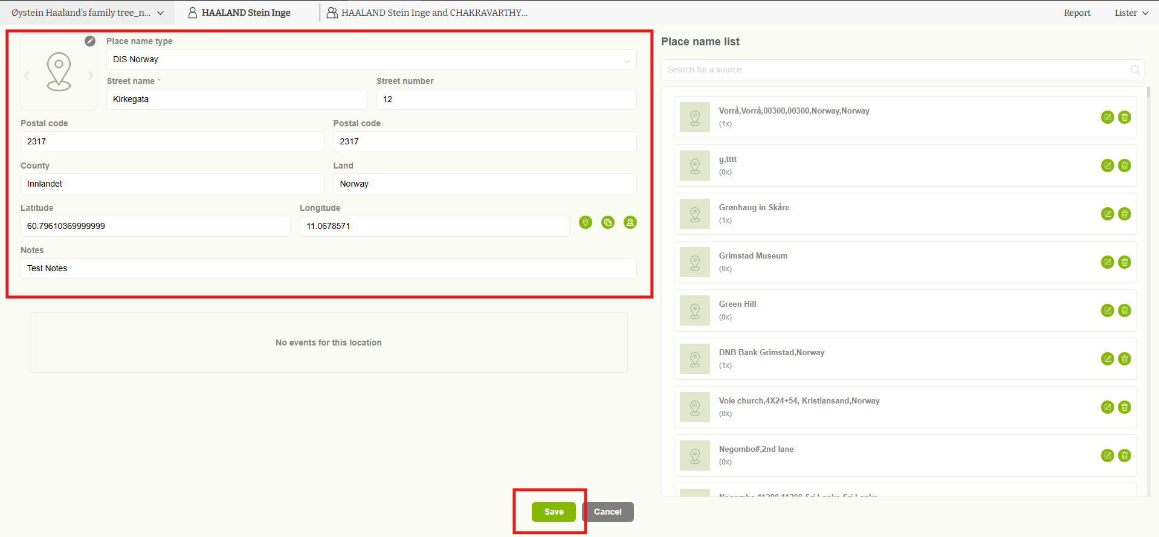
Task: Open the Report link
Action: click(1077, 13)
